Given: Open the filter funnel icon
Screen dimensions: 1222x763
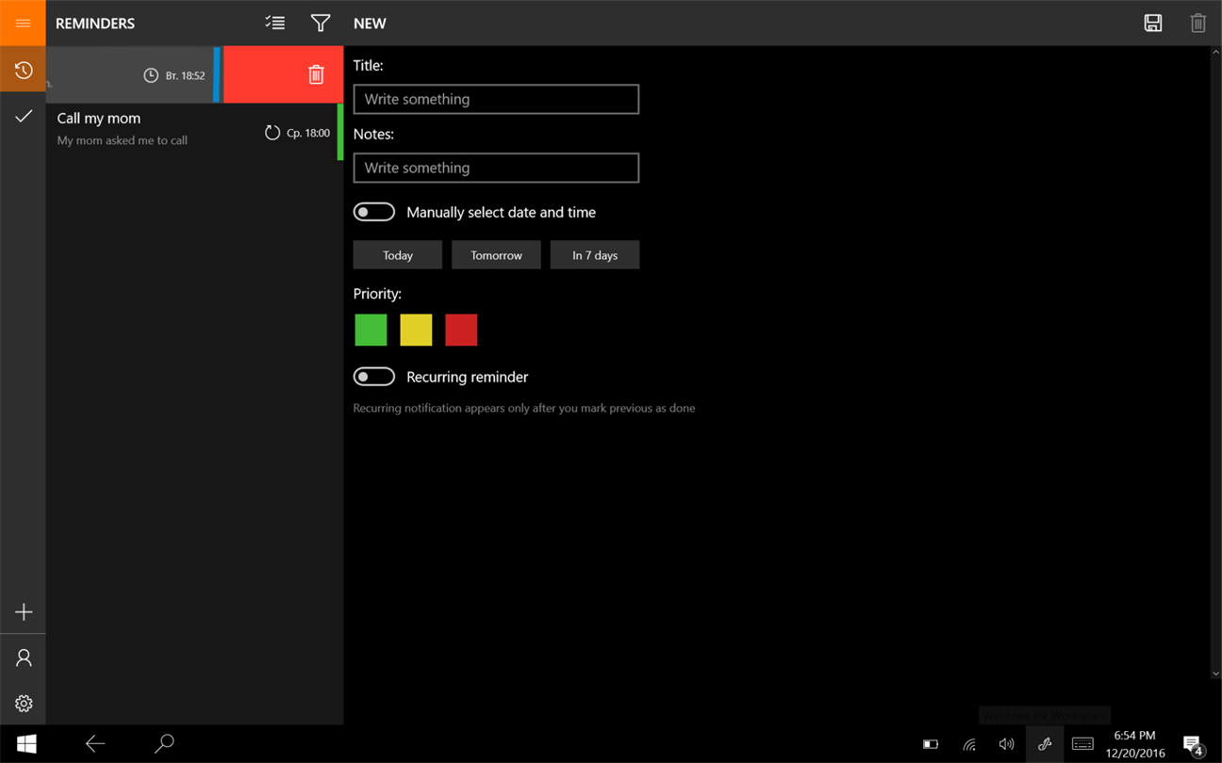Looking at the screenshot, I should [x=321, y=23].
